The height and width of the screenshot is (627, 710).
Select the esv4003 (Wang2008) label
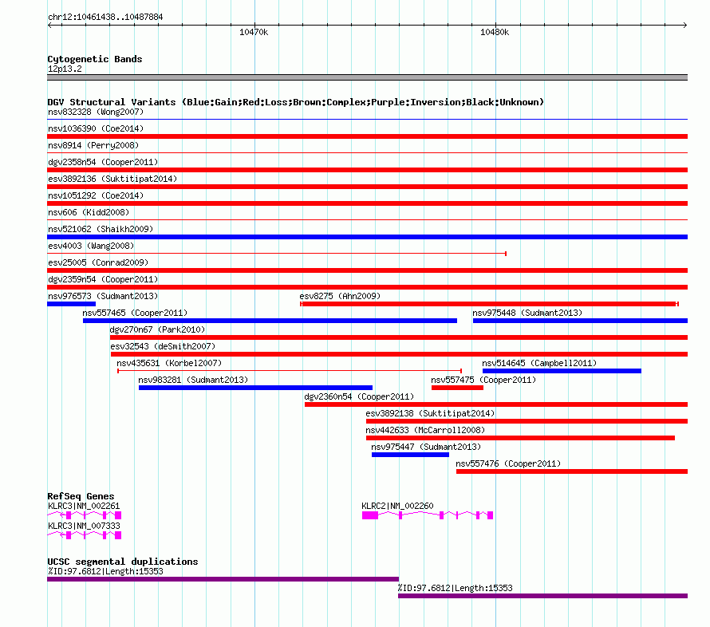point(91,246)
